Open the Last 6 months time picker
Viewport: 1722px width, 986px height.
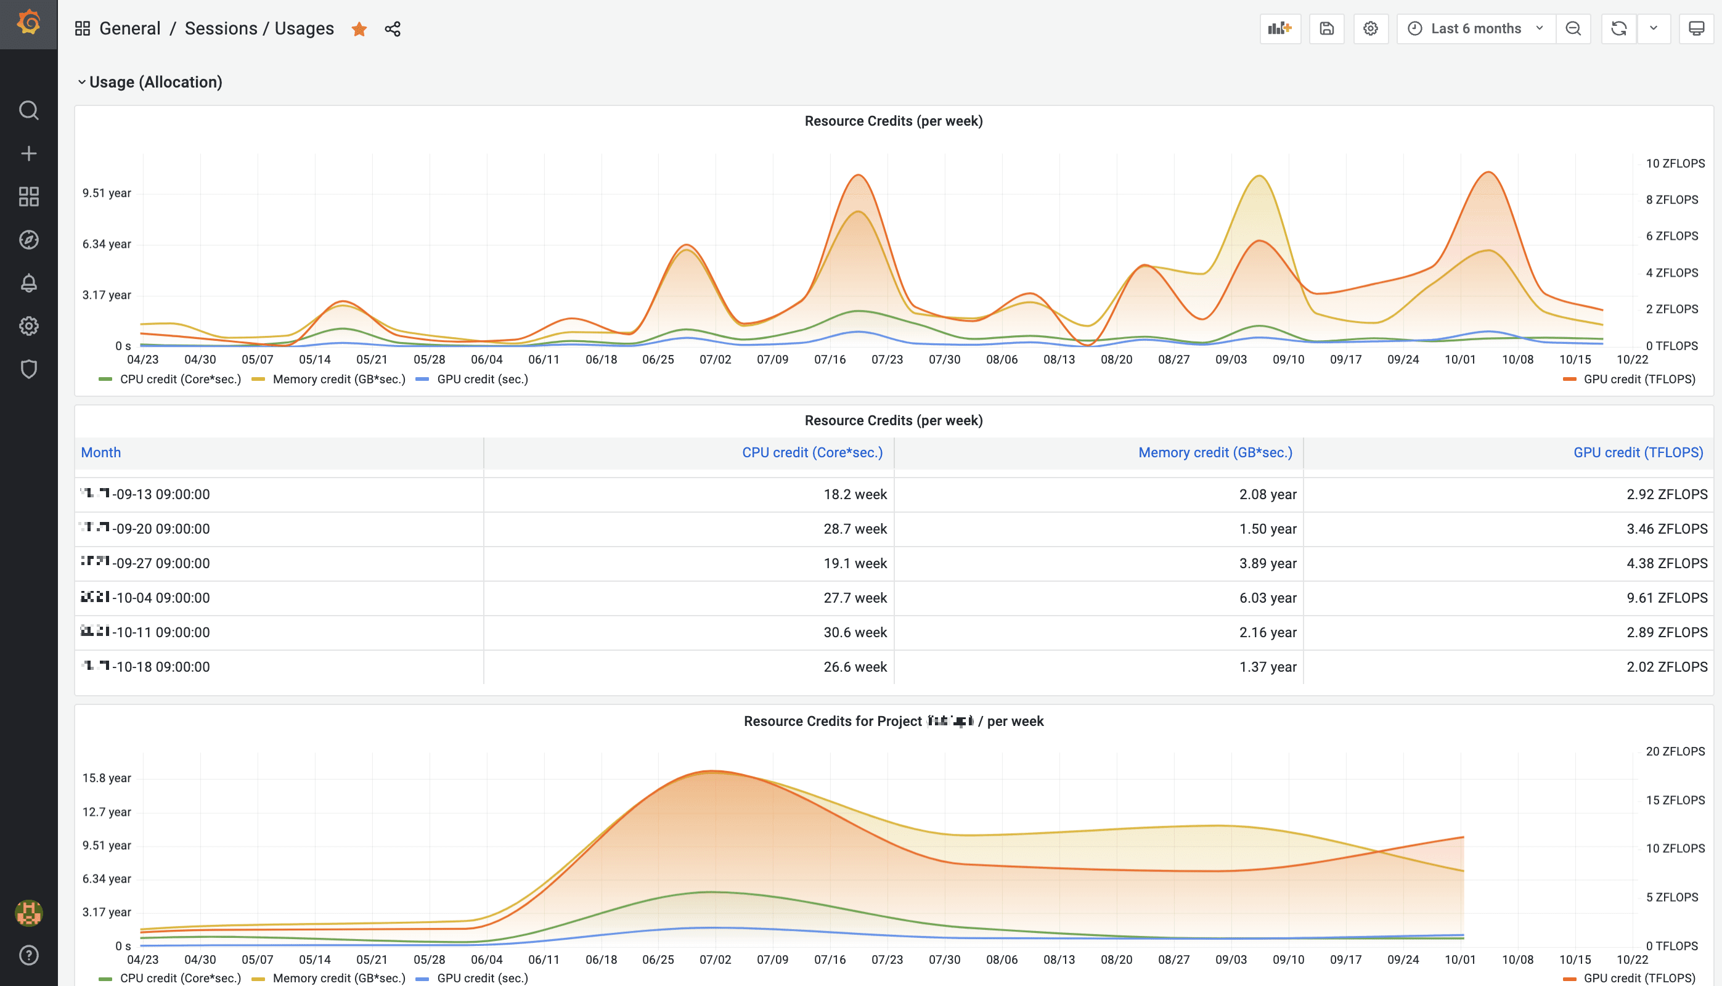pyautogui.click(x=1475, y=28)
